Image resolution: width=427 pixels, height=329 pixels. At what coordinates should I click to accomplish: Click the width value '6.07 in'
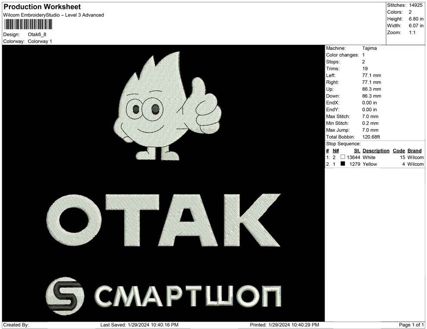[416, 25]
